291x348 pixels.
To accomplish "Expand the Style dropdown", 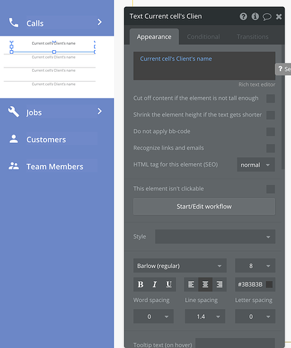I will click(215, 236).
